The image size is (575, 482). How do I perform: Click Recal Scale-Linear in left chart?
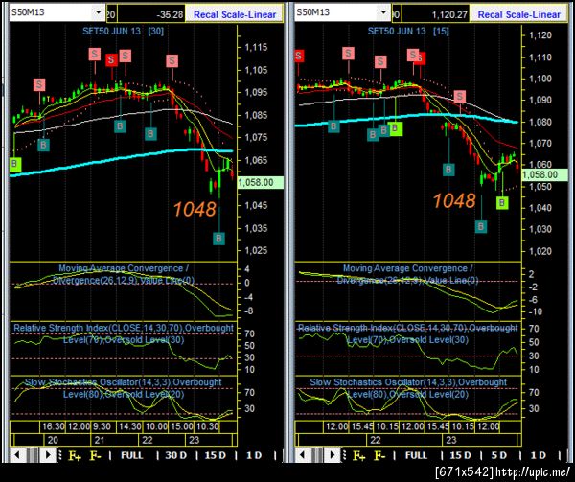235,14
